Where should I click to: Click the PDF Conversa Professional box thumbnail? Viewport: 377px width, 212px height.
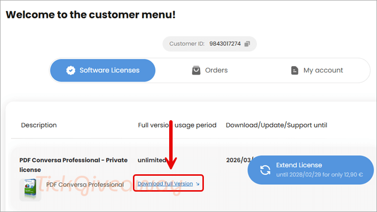(x=30, y=190)
